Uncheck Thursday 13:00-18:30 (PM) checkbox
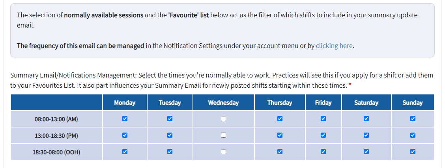445x168 pixels. [x=280, y=135]
